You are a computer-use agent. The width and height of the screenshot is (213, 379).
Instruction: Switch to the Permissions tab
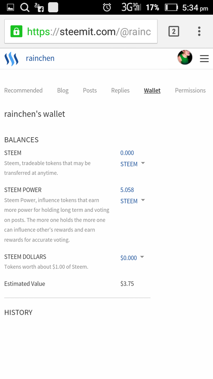coord(190,90)
